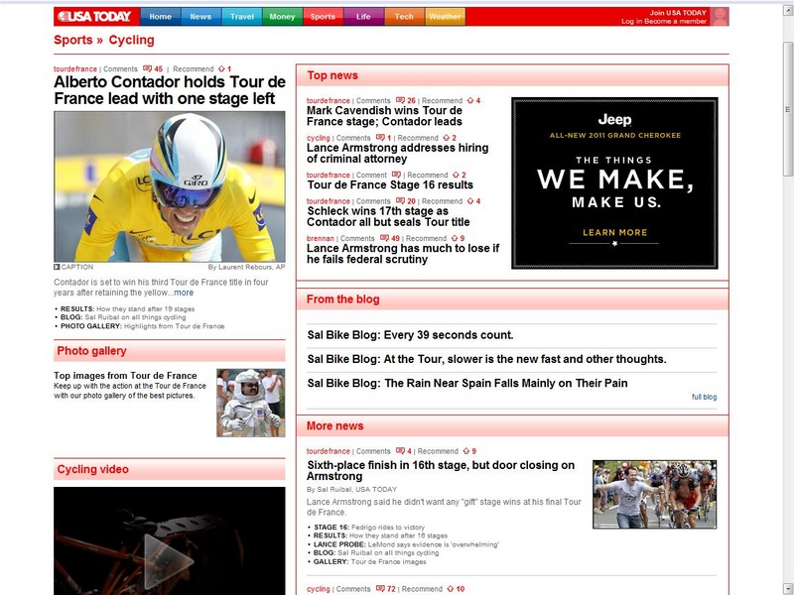Open Sixth-place finish in 16th stage headline

pyautogui.click(x=441, y=470)
